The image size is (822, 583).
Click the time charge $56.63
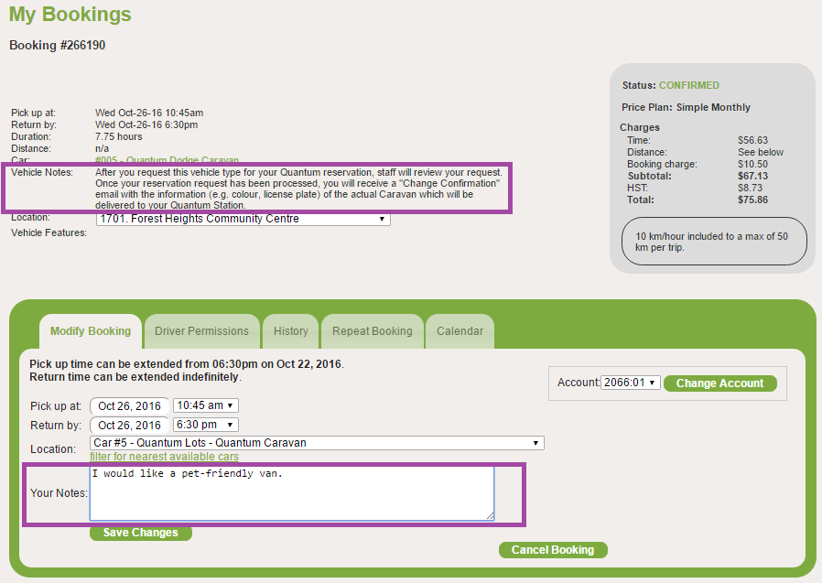(752, 141)
